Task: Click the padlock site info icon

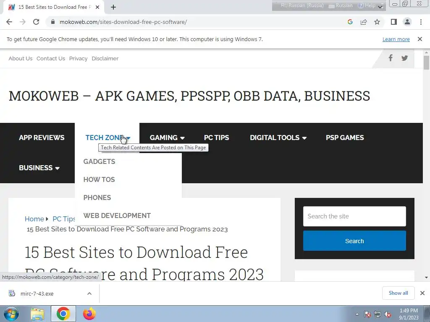Action: click(x=53, y=22)
